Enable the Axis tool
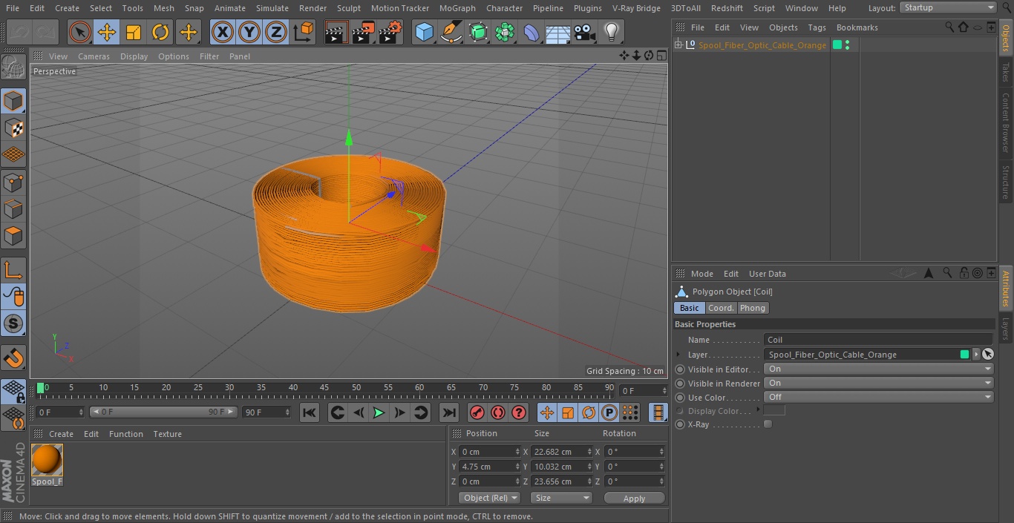The image size is (1014, 523). (13, 270)
